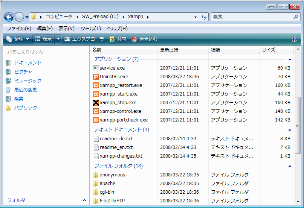Collapse the アプリケーション (7) group
Viewport: 304px width, 208px height.
(290, 59)
